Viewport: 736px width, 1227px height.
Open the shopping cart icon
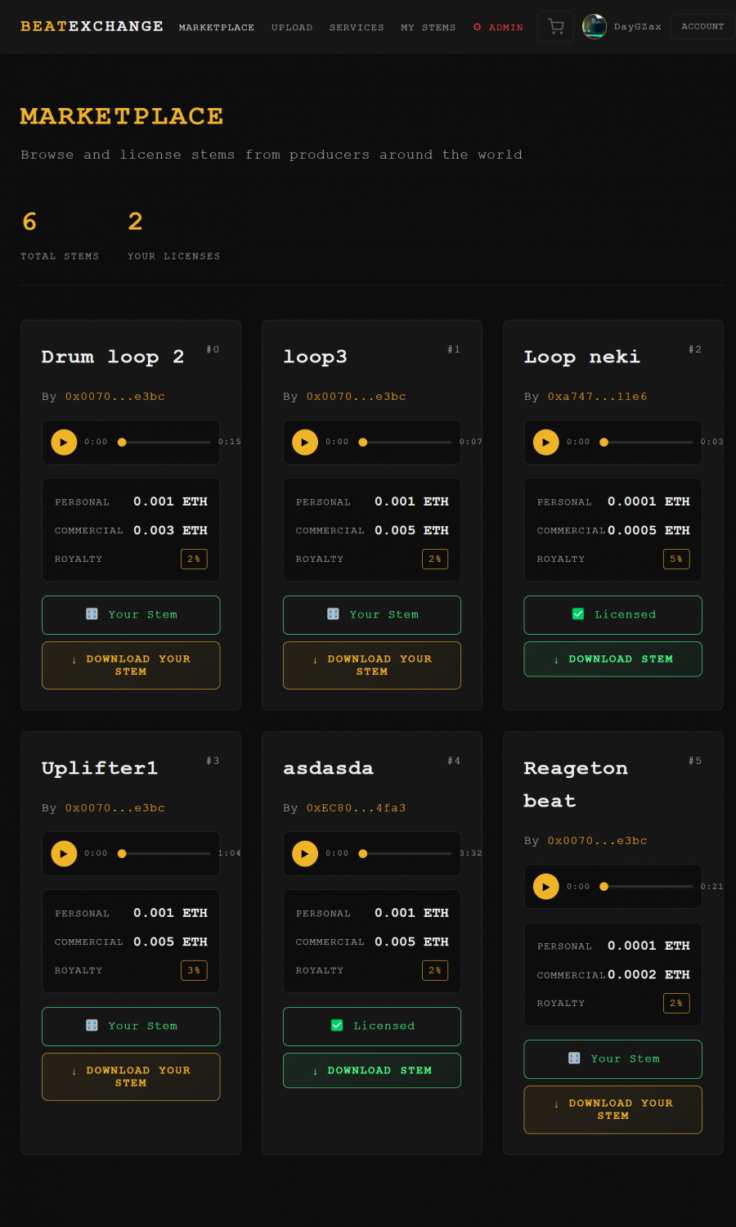(x=556, y=27)
